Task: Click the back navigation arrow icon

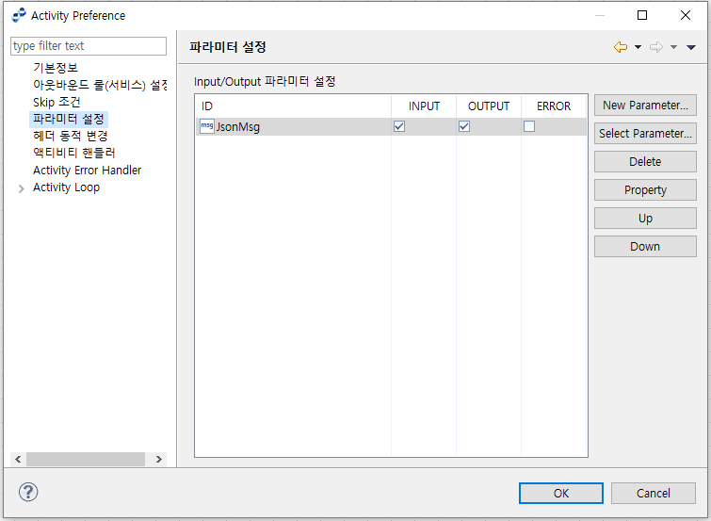Action: pyautogui.click(x=621, y=47)
